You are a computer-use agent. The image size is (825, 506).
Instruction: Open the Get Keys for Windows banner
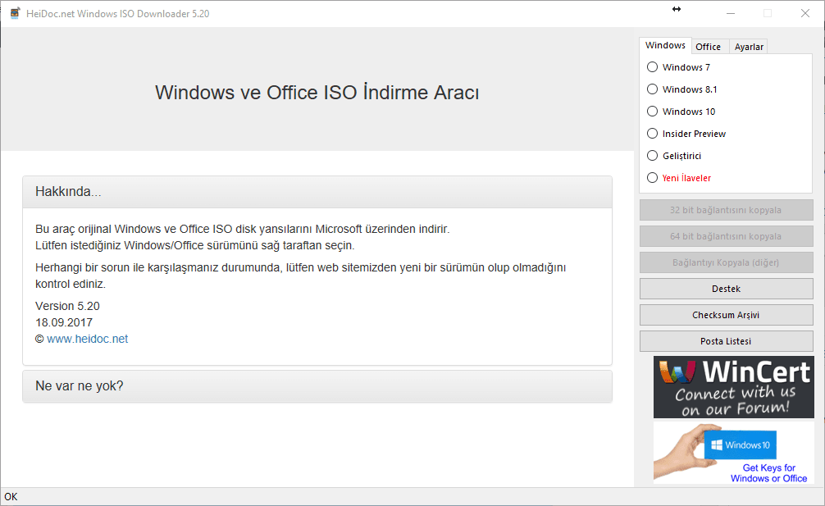click(x=733, y=453)
